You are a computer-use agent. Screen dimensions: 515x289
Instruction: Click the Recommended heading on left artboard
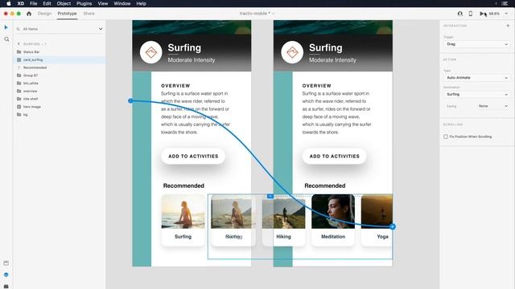(x=183, y=185)
